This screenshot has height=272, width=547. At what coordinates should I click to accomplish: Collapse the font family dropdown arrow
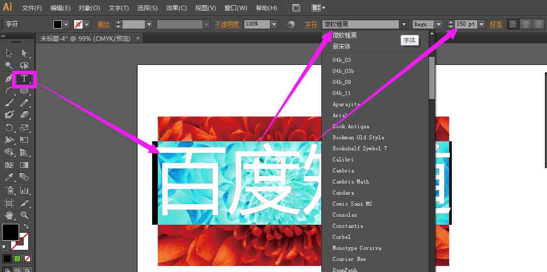[x=404, y=24]
